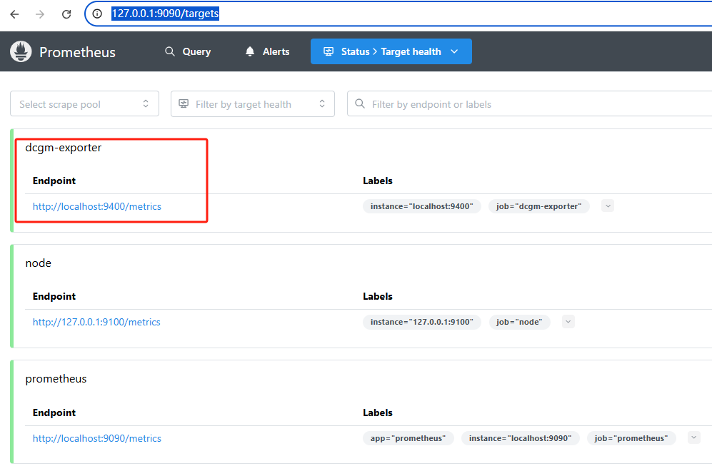
Task: Click the search magnifier icon in the endpoint filter
Action: [x=360, y=104]
